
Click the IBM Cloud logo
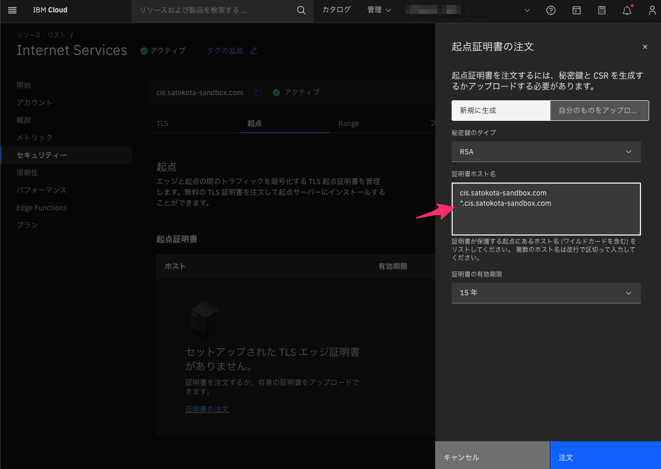coord(50,10)
